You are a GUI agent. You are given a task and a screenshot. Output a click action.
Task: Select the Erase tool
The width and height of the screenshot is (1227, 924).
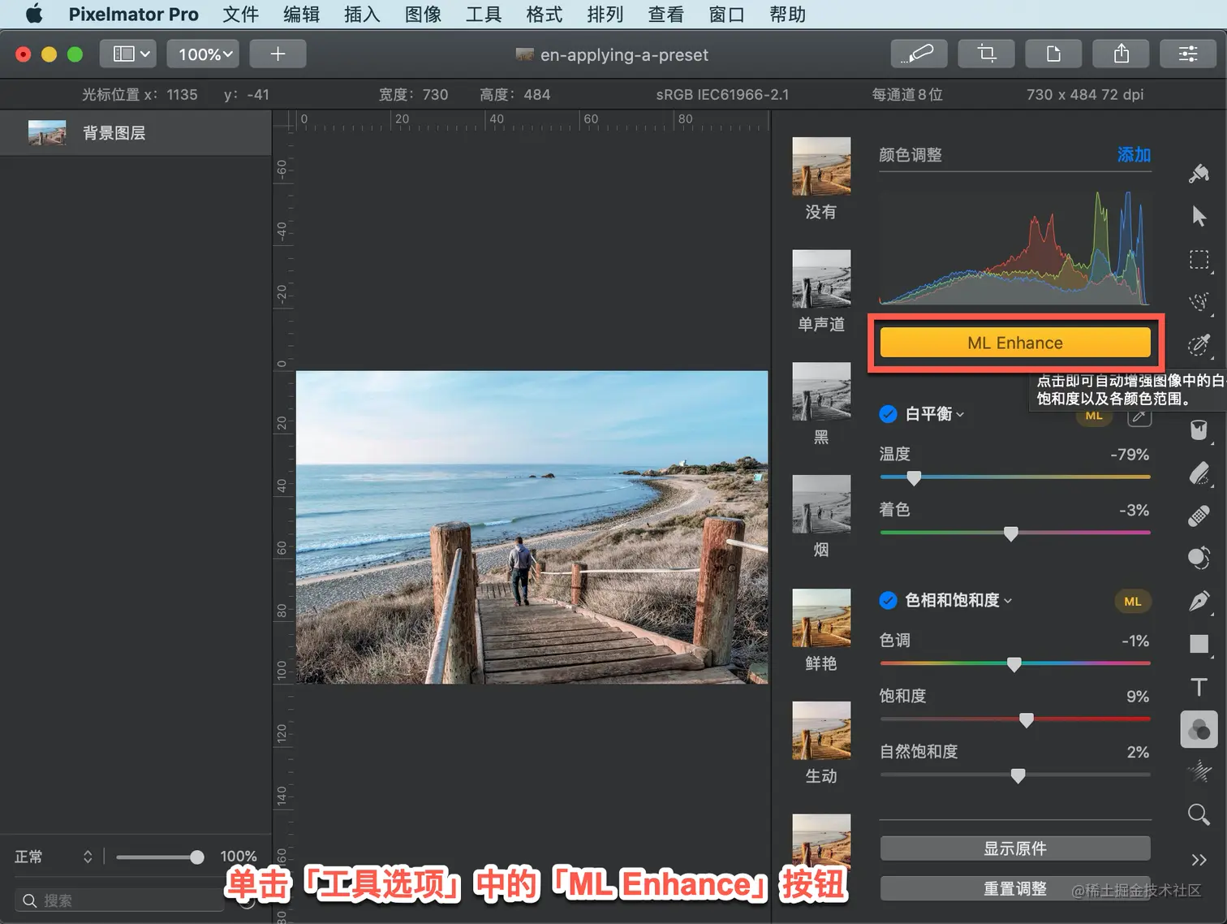coord(1199,473)
